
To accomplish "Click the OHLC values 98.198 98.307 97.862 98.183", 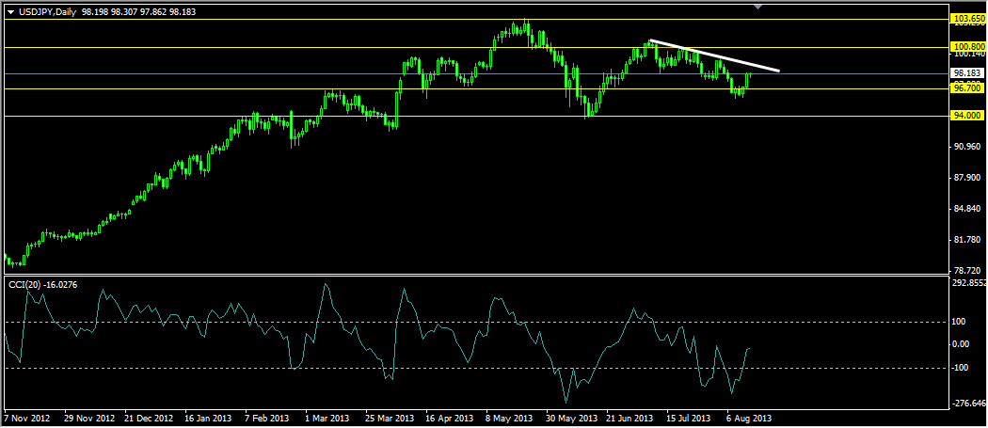I will pyautogui.click(x=138, y=11).
